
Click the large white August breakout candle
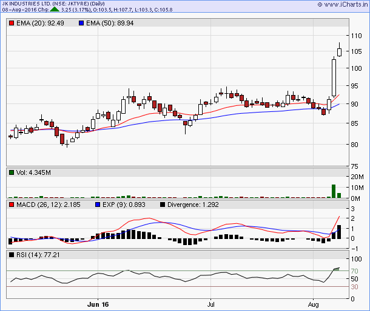click(x=334, y=77)
